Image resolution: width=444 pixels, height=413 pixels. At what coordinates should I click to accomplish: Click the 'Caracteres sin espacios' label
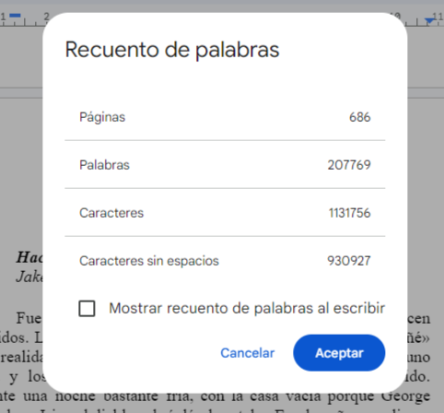pyautogui.click(x=149, y=261)
